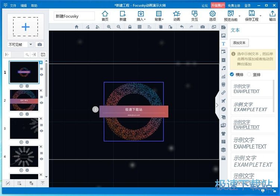Open the stacked layers icon in sidebar

[x=223, y=150]
